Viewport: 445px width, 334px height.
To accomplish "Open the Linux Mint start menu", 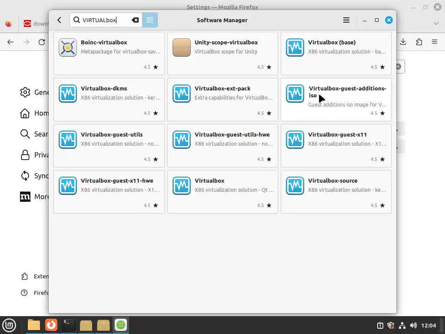I will coord(9,325).
